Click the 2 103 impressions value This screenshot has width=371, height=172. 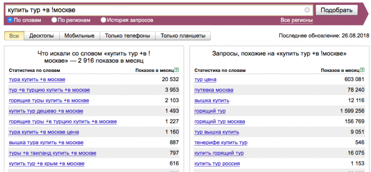(x=172, y=101)
